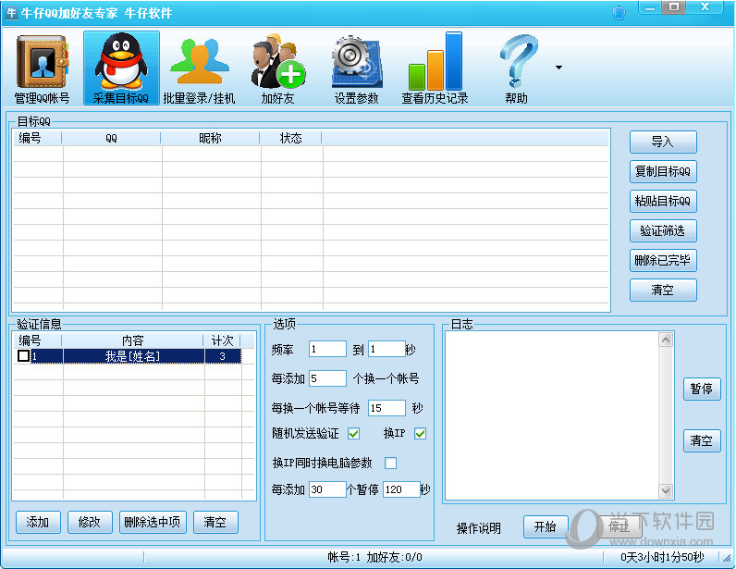
Task: Click 导入 button
Action: click(663, 142)
